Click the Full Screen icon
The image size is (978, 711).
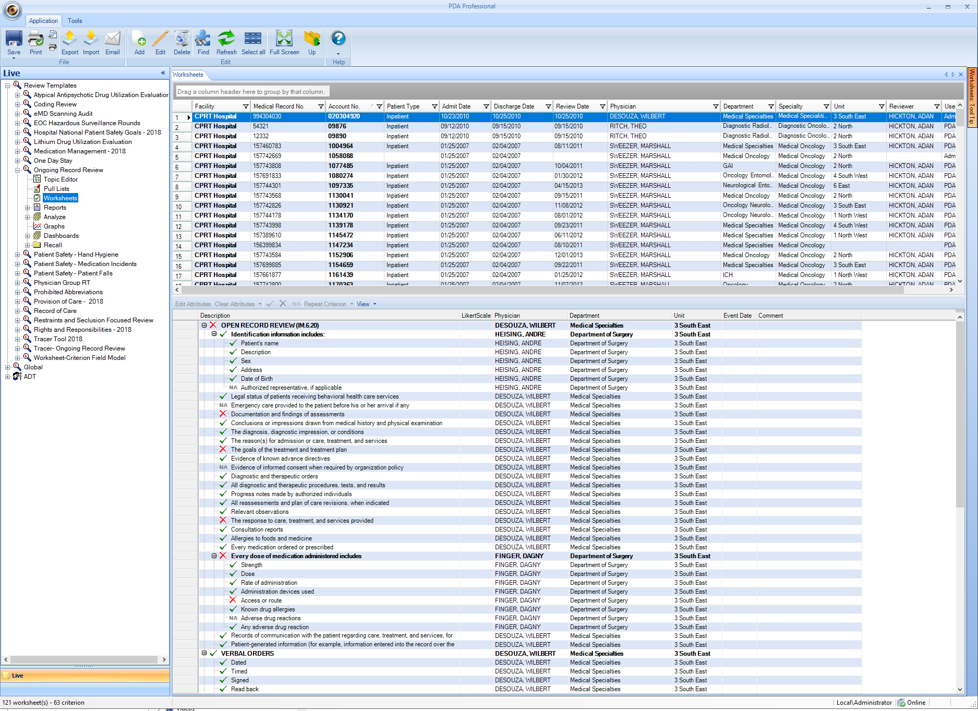tap(284, 42)
